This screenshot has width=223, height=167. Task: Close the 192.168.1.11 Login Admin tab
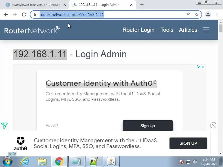(131, 5)
